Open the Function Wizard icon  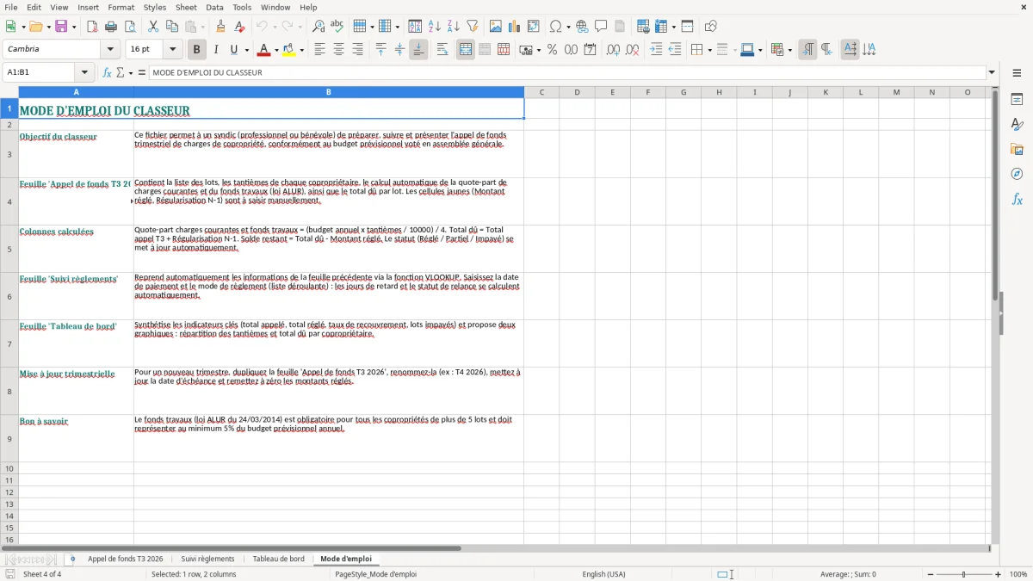coord(108,72)
